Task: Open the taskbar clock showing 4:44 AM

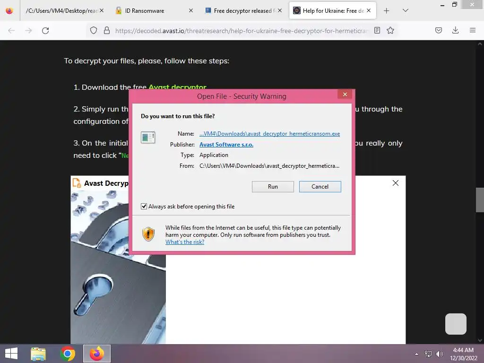Action: tap(463, 354)
